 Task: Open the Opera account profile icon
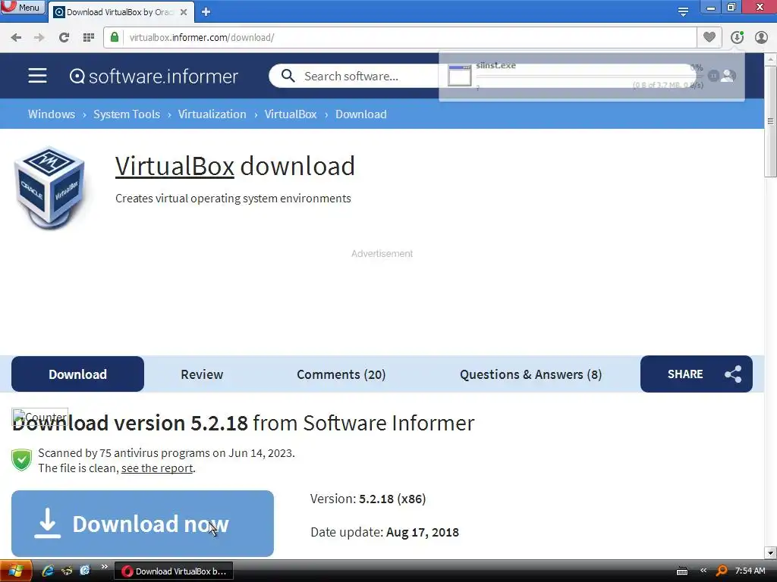pyautogui.click(x=761, y=37)
